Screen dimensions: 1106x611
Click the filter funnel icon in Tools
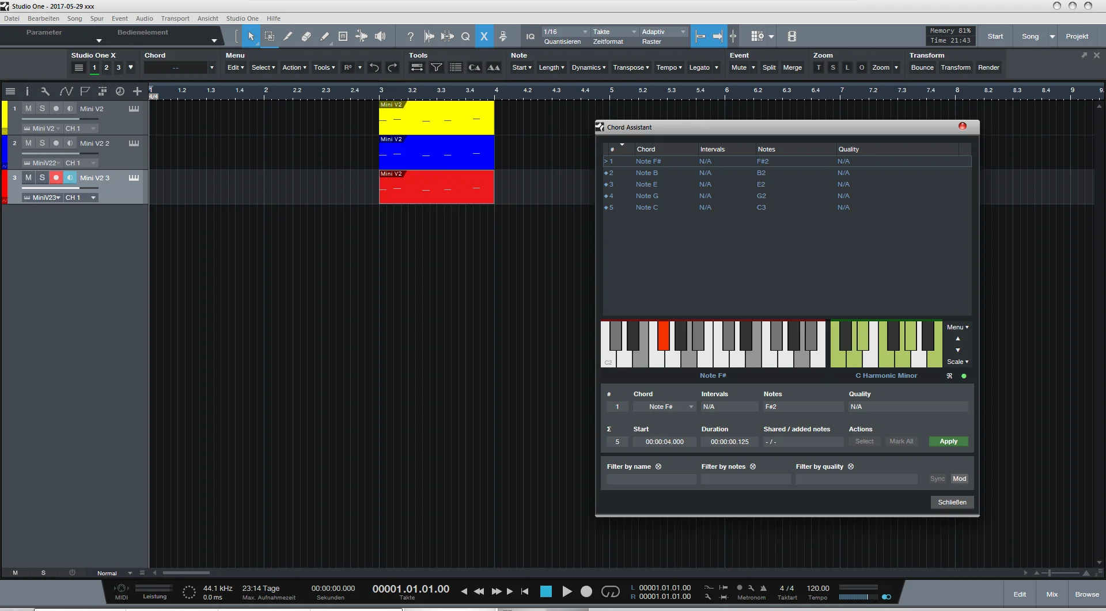(437, 67)
